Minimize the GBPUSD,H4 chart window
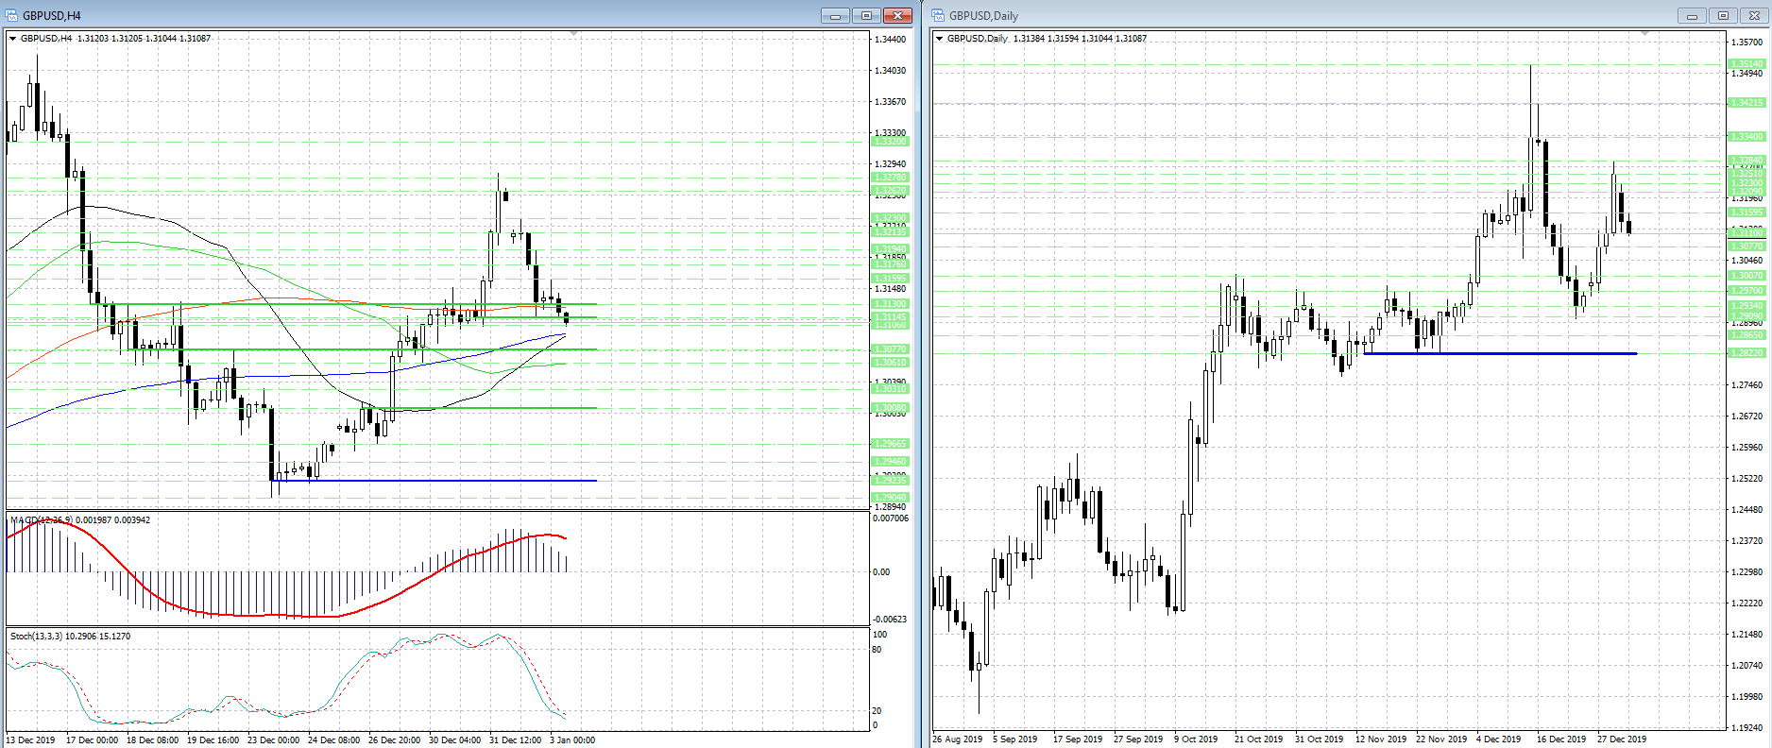1772x748 pixels. click(835, 15)
